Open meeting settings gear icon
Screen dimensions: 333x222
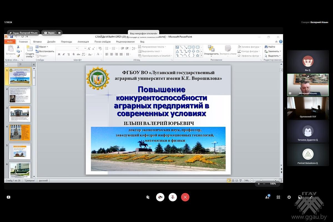click(289, 197)
